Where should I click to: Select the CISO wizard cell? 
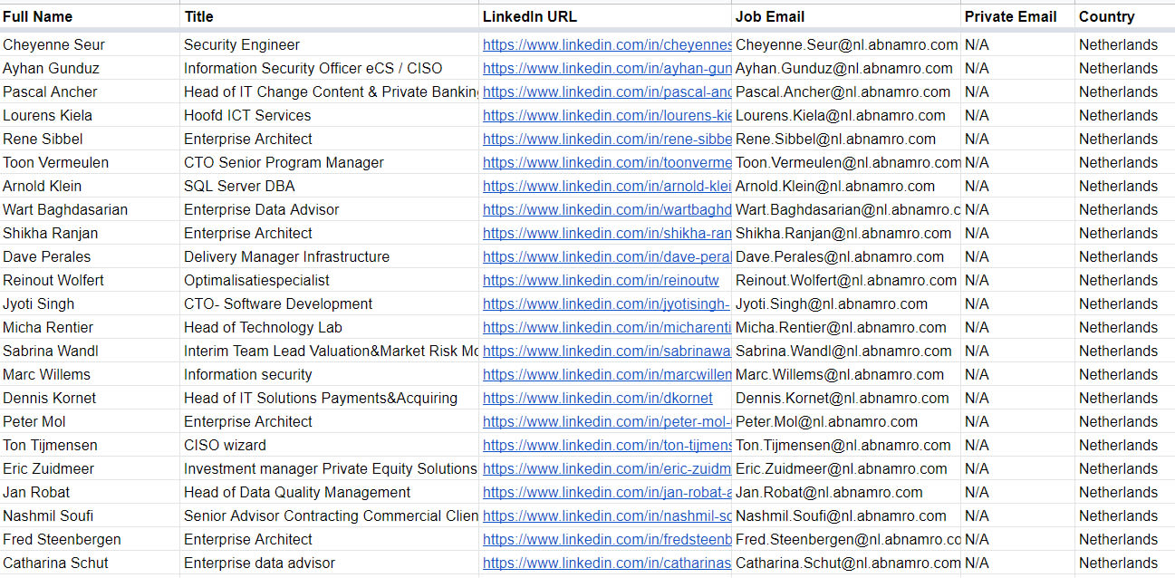point(330,445)
